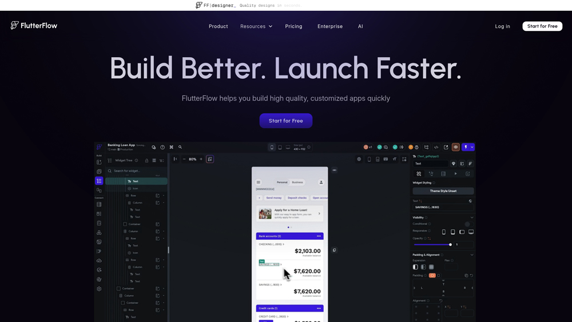The height and width of the screenshot is (322, 572).
Task: Switch to Business tab in the phone preview
Action: click(x=297, y=182)
